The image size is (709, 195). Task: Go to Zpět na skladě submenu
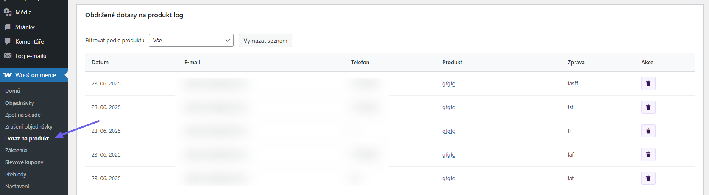(23, 115)
